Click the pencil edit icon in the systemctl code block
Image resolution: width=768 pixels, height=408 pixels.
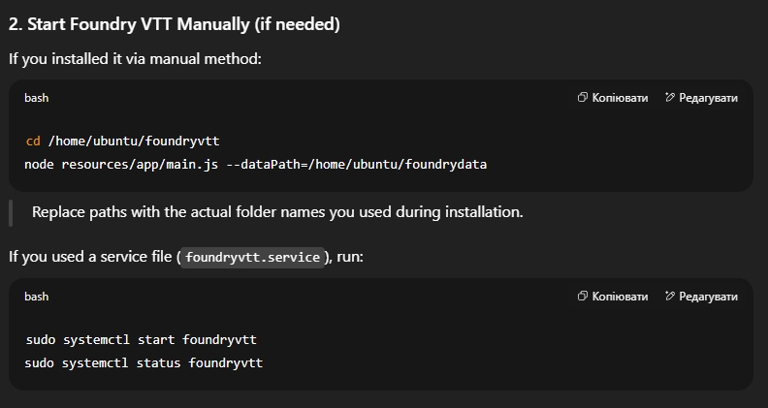(669, 296)
